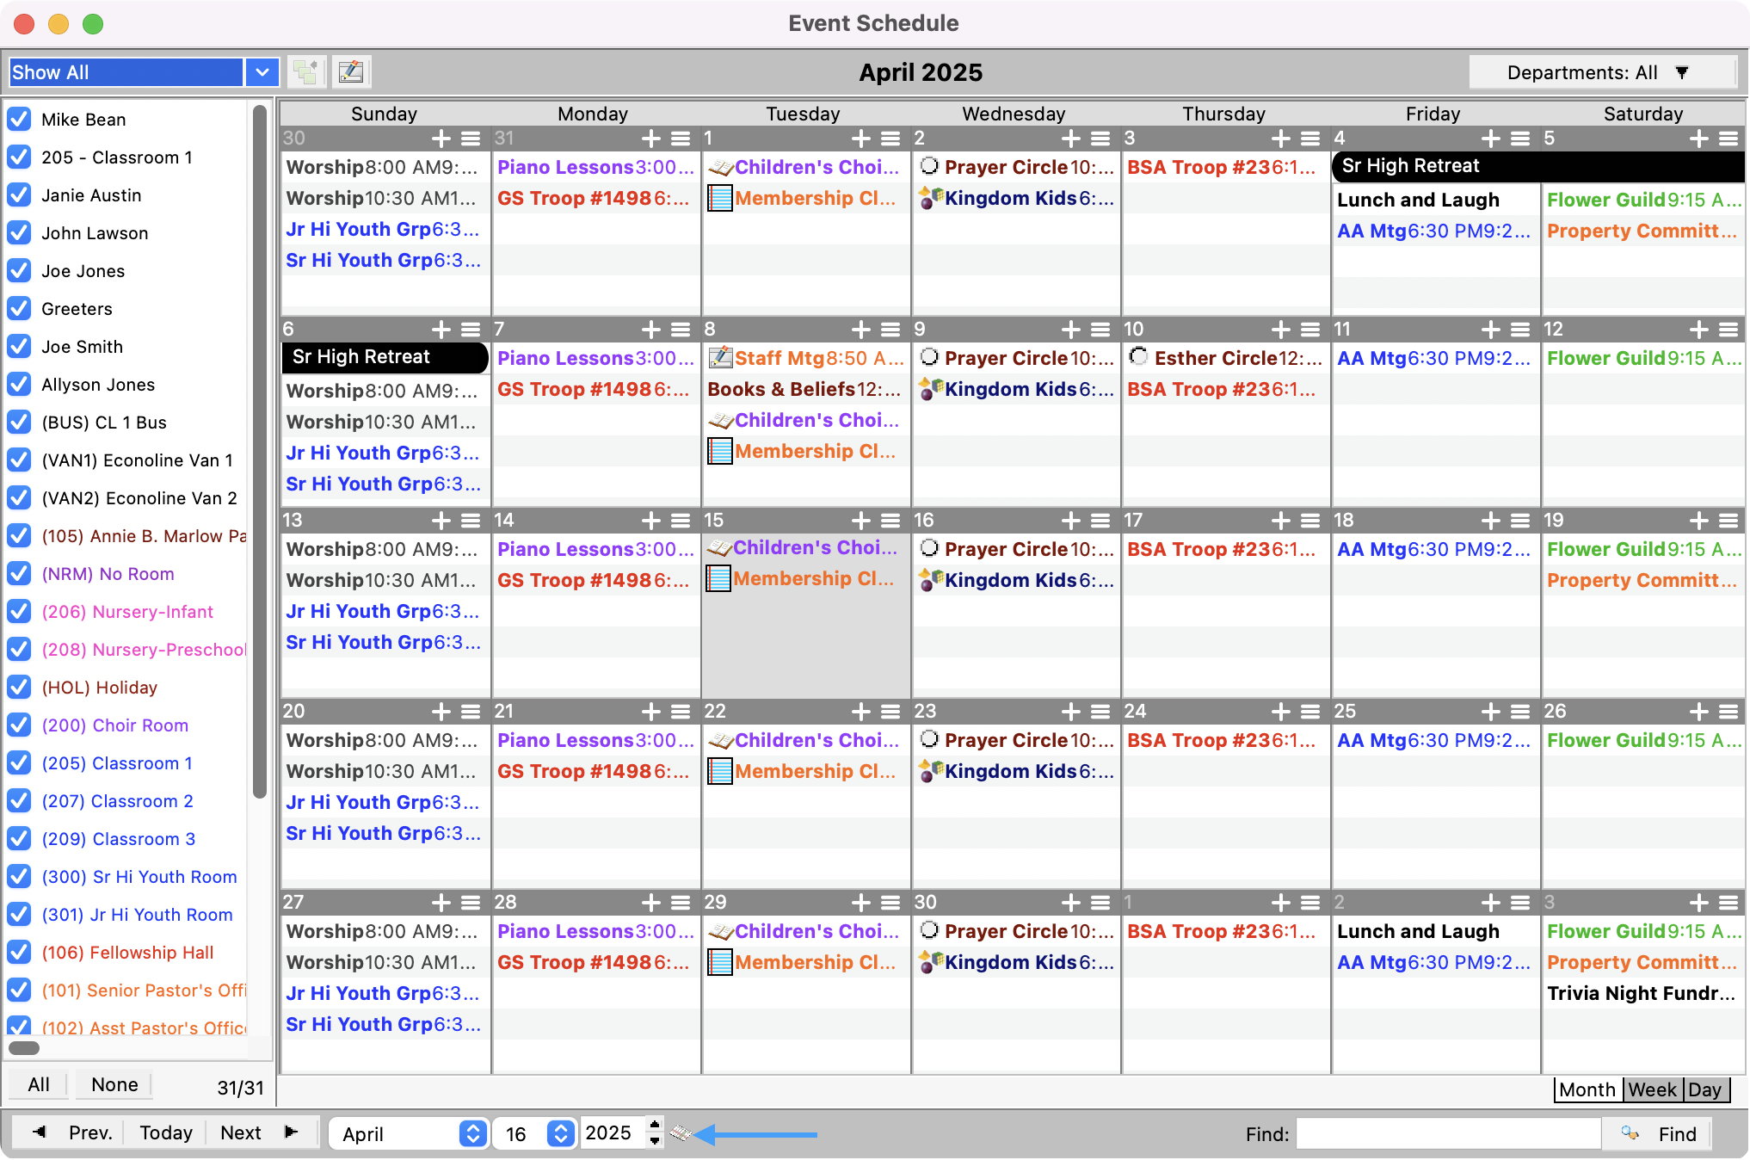The image size is (1750, 1160).
Task: Open list menu icon for Sunday April 20
Action: point(471,712)
